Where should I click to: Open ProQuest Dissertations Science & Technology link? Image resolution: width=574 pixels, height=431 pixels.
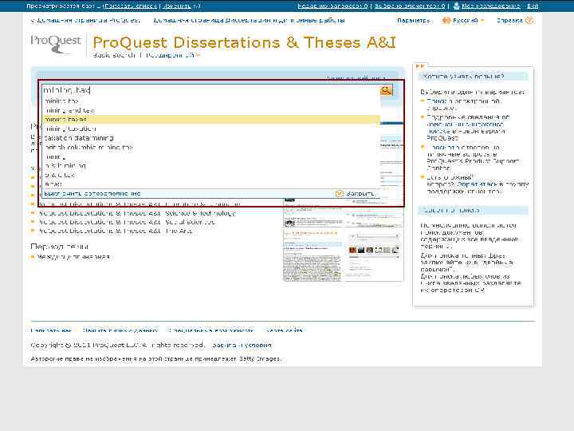(137, 213)
